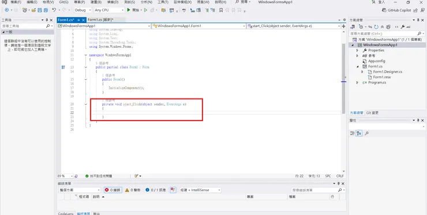Pin the 方案總管 panel

point(418,20)
